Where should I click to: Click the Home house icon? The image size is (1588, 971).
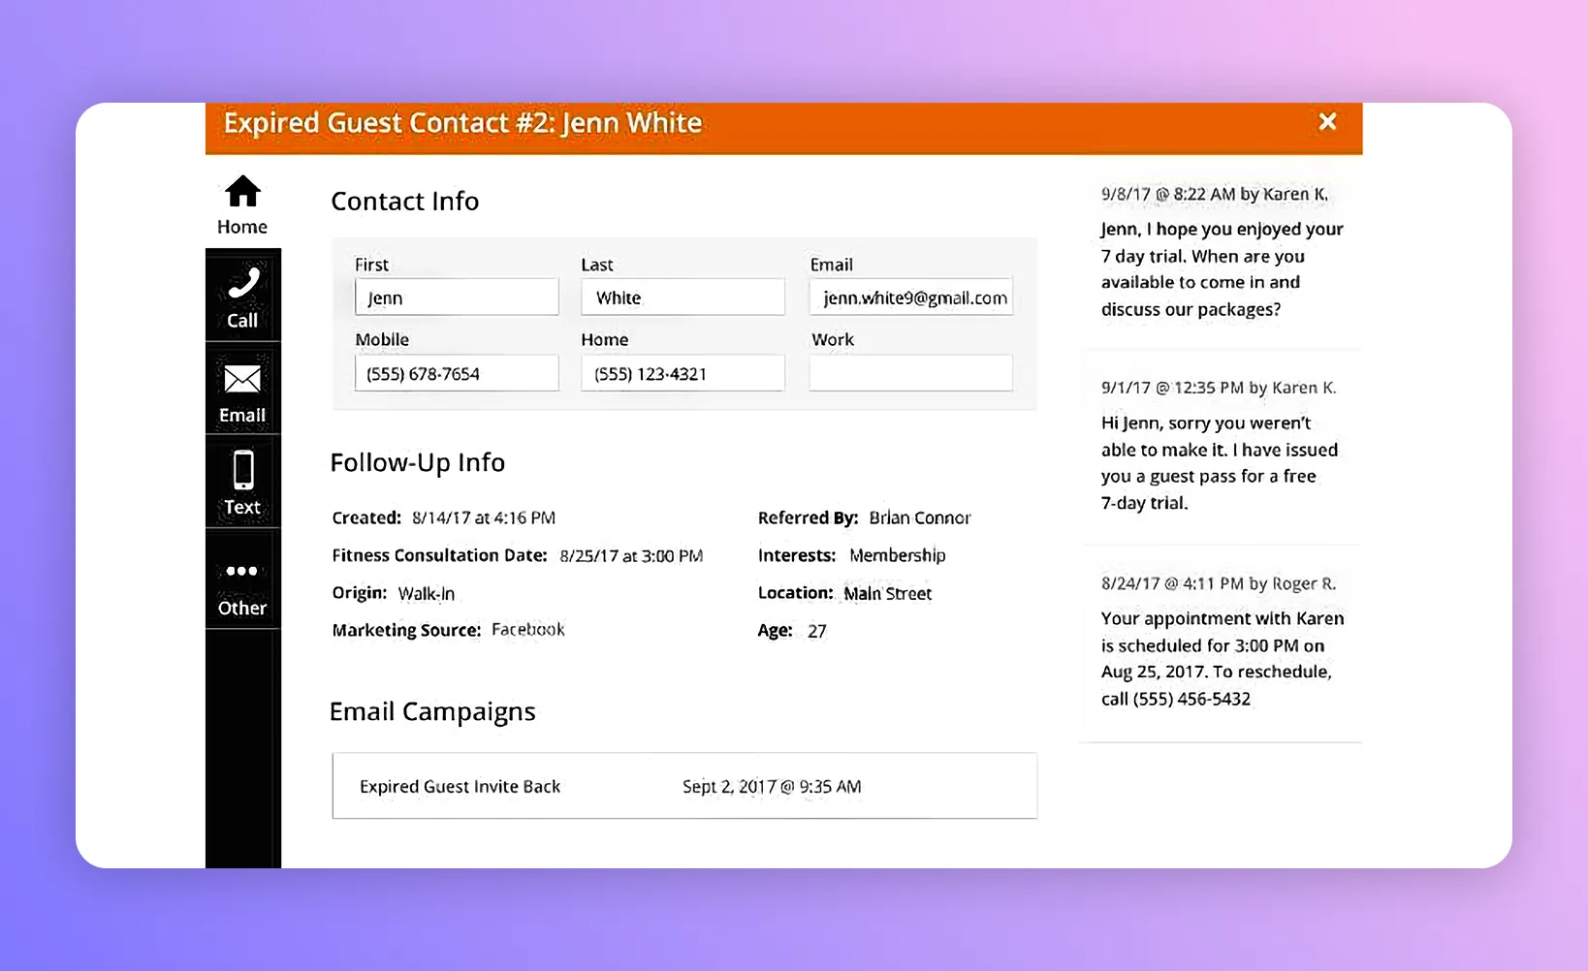coord(242,193)
